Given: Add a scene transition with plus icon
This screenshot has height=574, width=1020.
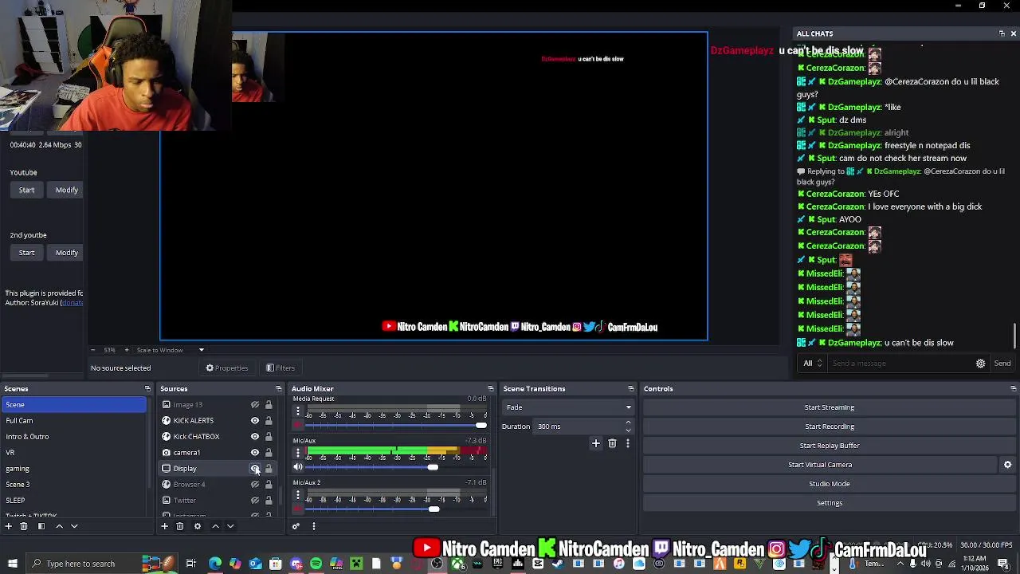Looking at the screenshot, I should tap(595, 443).
